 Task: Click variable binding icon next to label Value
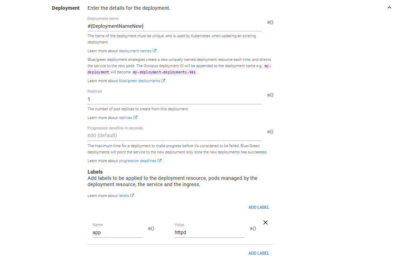(x=253, y=229)
